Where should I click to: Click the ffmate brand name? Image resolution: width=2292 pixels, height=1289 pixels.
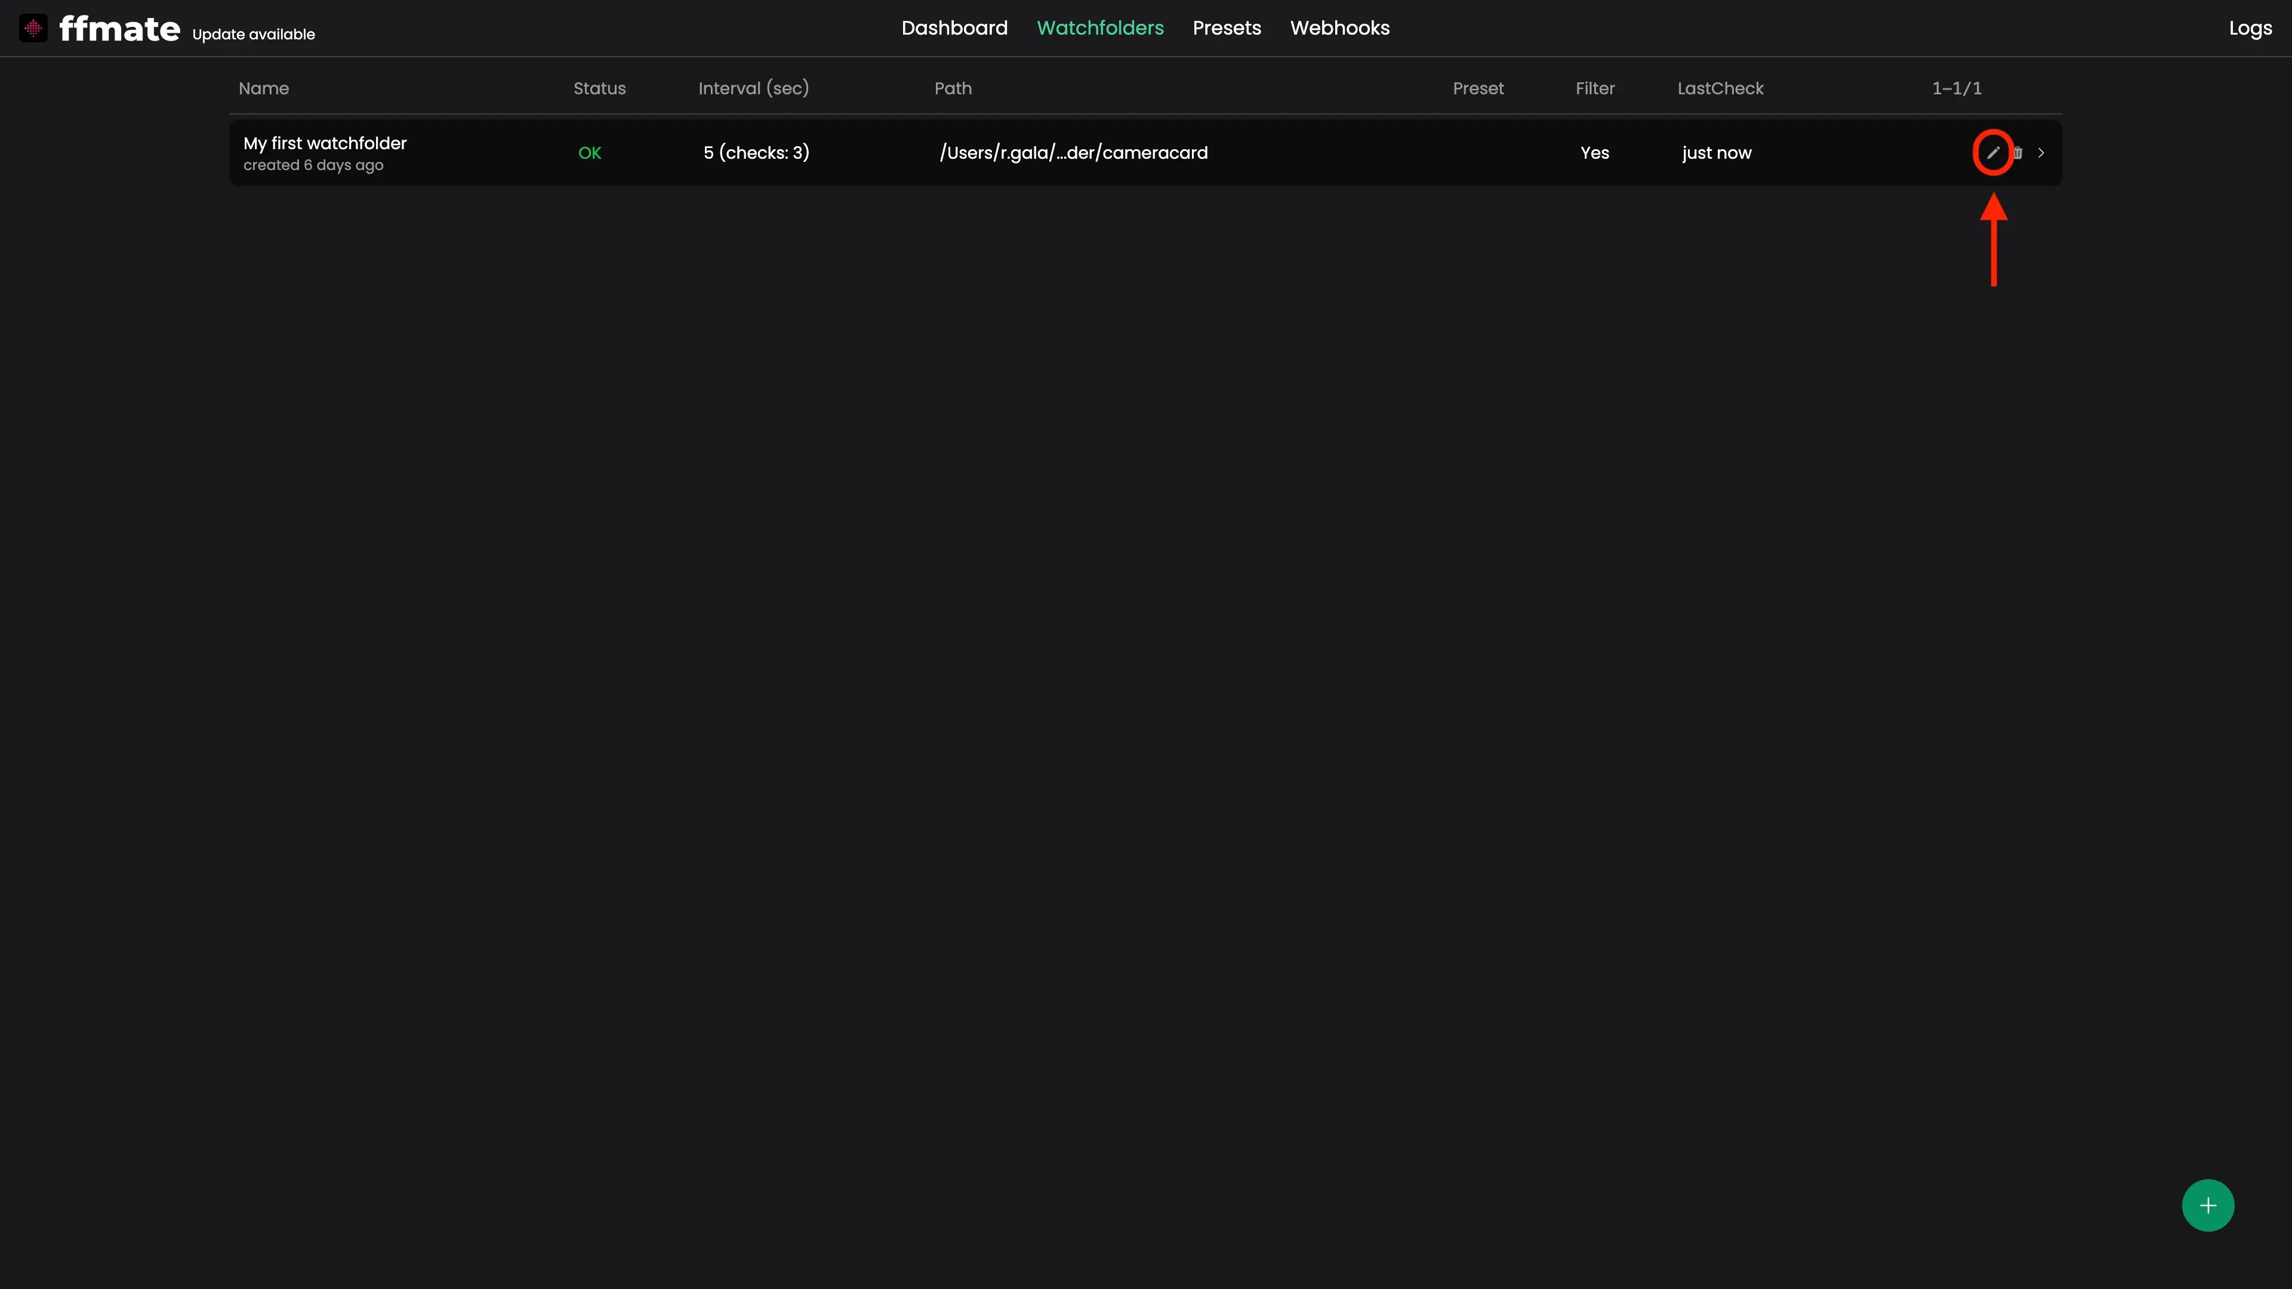(x=119, y=29)
